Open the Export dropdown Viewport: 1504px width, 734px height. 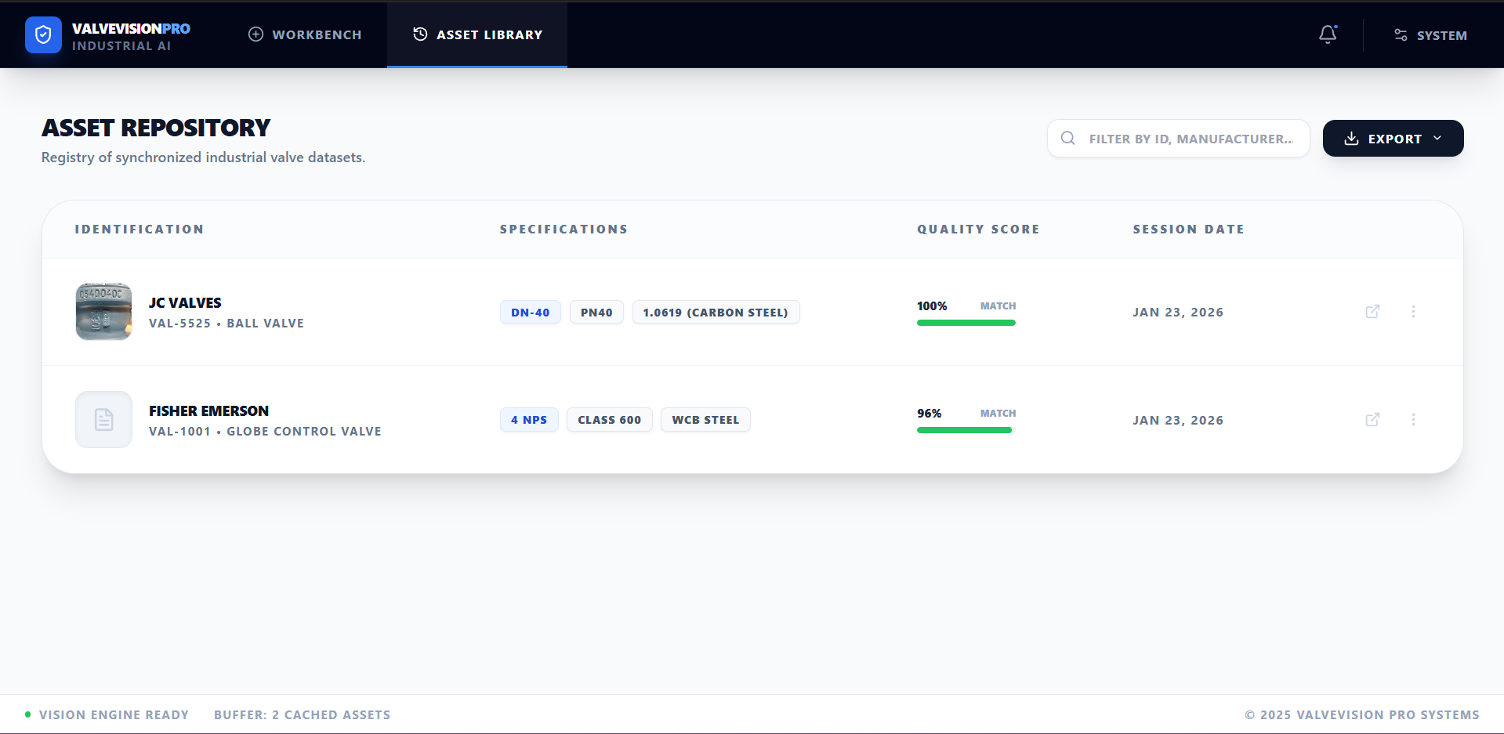[1393, 139]
